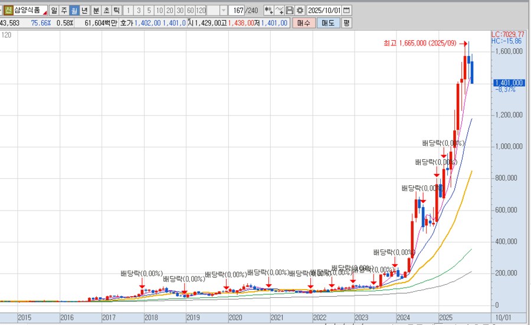Screen dimensions: 531x325
Task: Click the blue 1,401,000 current price label
Action: 509,83
